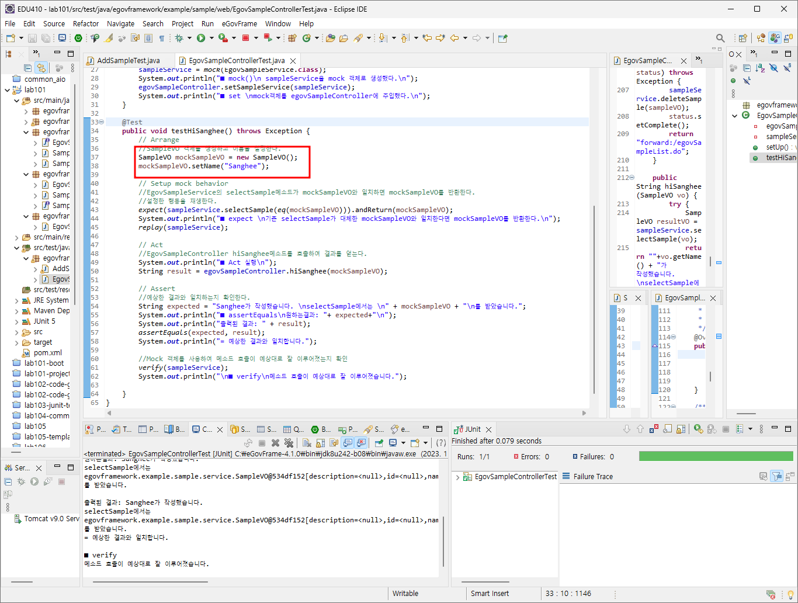The height and width of the screenshot is (603, 798).
Task: Click the red Stop server icon
Action: click(x=246, y=38)
